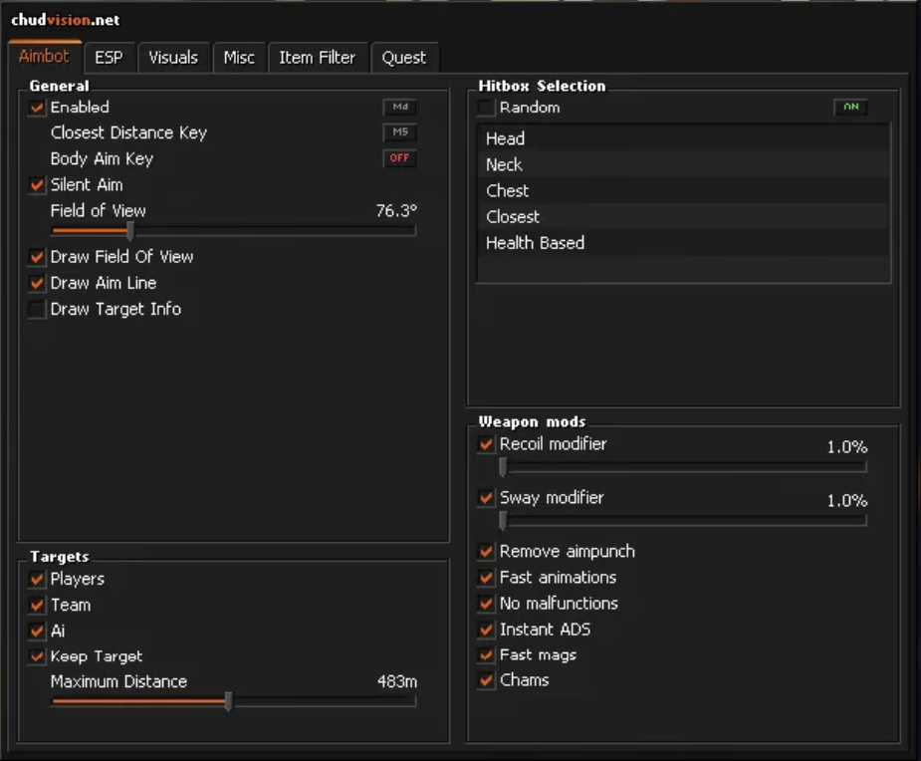Click the ON button beside Random
The image size is (921, 761).
(x=850, y=108)
